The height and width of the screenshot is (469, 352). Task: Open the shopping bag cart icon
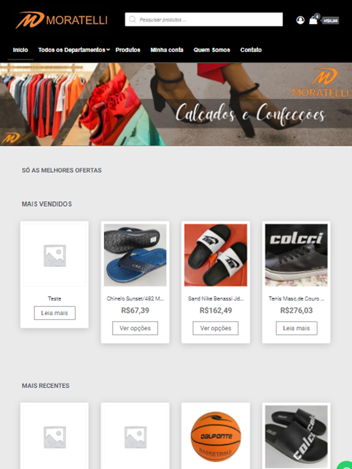click(x=313, y=20)
